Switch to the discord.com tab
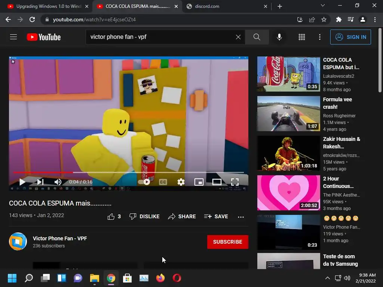 (x=226, y=6)
